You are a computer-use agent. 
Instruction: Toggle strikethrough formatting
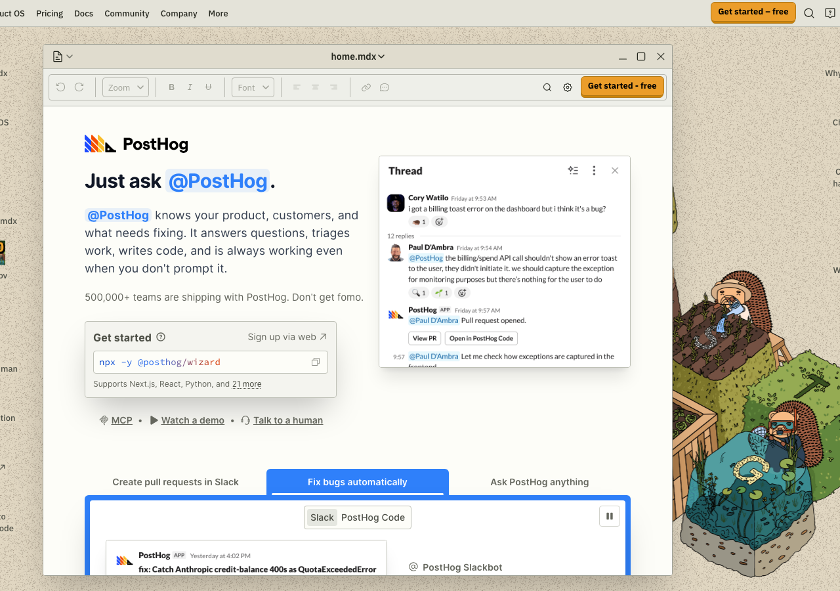pyautogui.click(x=209, y=87)
